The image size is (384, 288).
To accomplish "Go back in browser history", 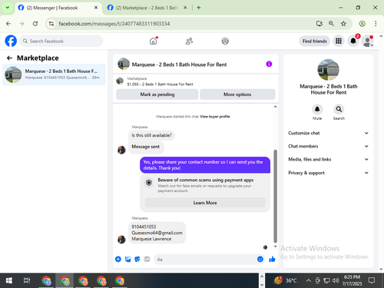I will 8,24.
